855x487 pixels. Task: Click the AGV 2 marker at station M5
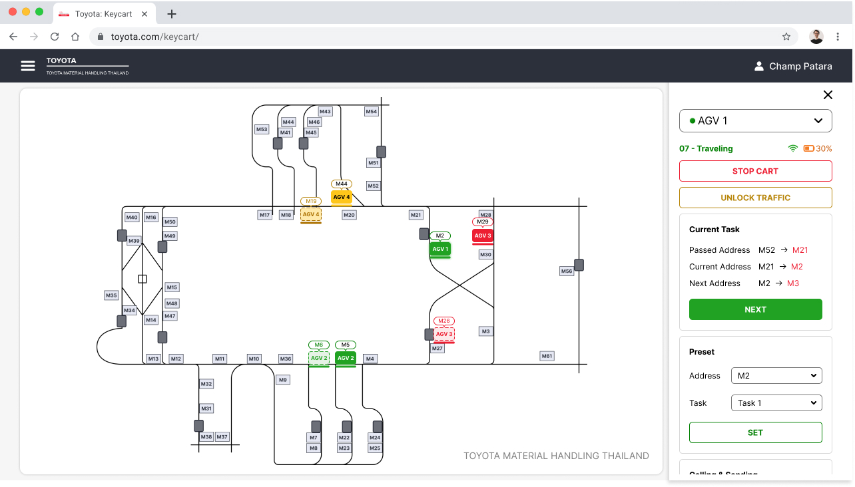(x=345, y=358)
